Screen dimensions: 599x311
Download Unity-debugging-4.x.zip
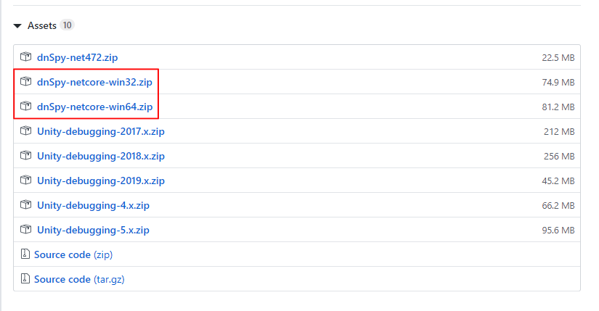[93, 205]
